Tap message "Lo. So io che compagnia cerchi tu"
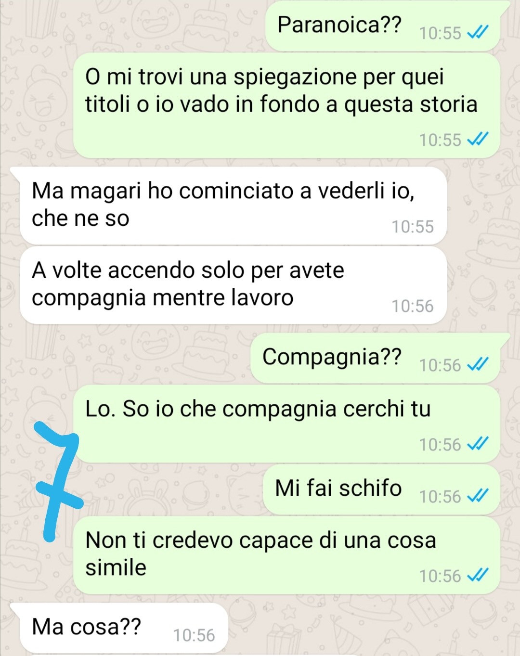 [286, 424]
